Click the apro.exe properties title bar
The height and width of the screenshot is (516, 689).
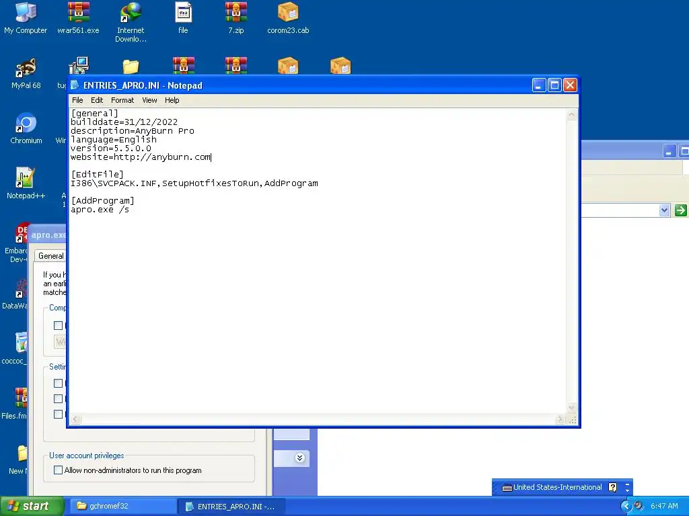tap(48, 234)
